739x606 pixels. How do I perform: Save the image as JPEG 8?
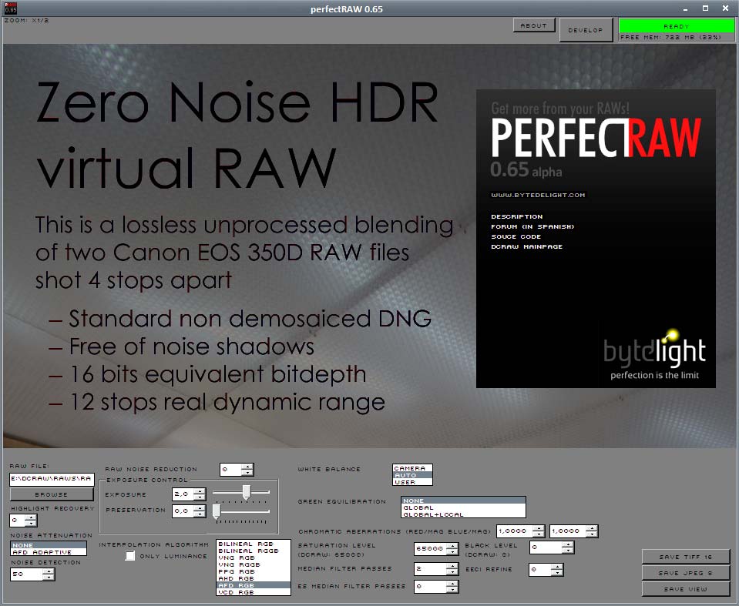[x=686, y=573]
